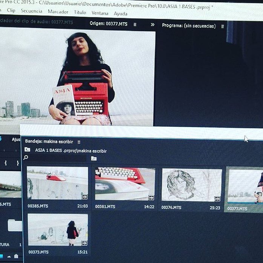The height and width of the screenshot is (263, 263).
Task: Click the Mark Out brace button
Action: click(x=18, y=163)
